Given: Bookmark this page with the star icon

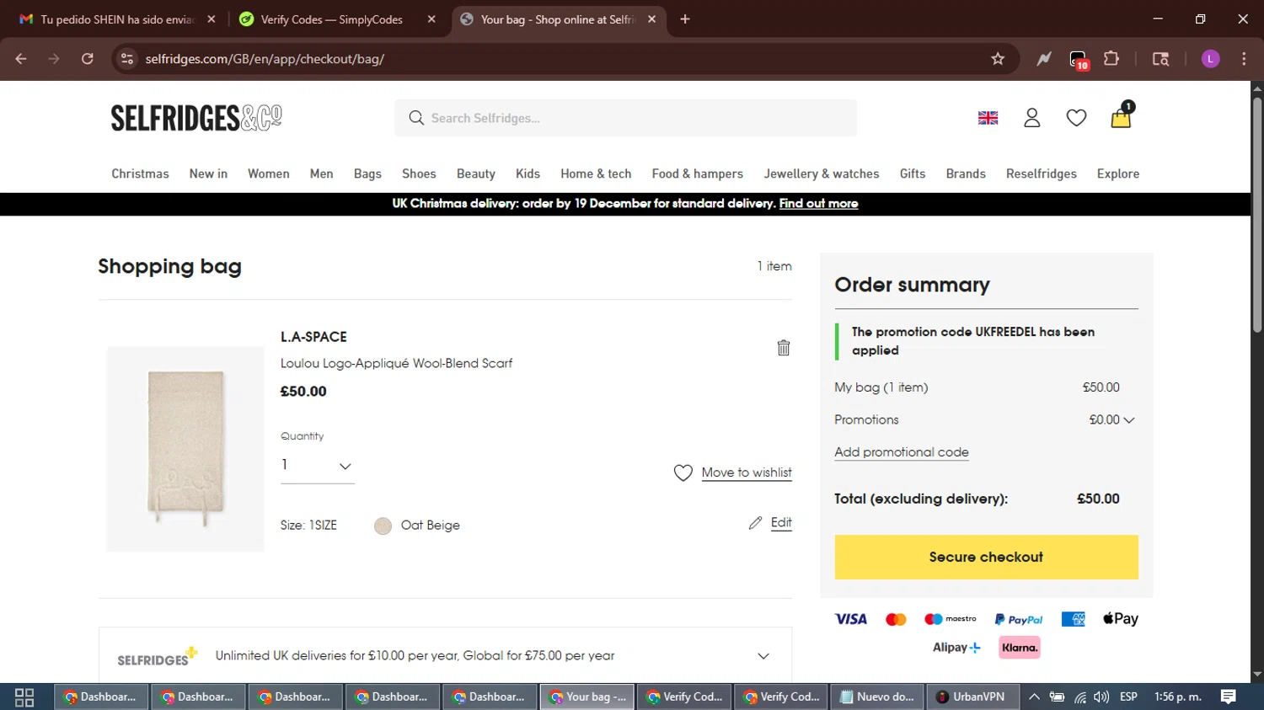Looking at the screenshot, I should pos(998,59).
